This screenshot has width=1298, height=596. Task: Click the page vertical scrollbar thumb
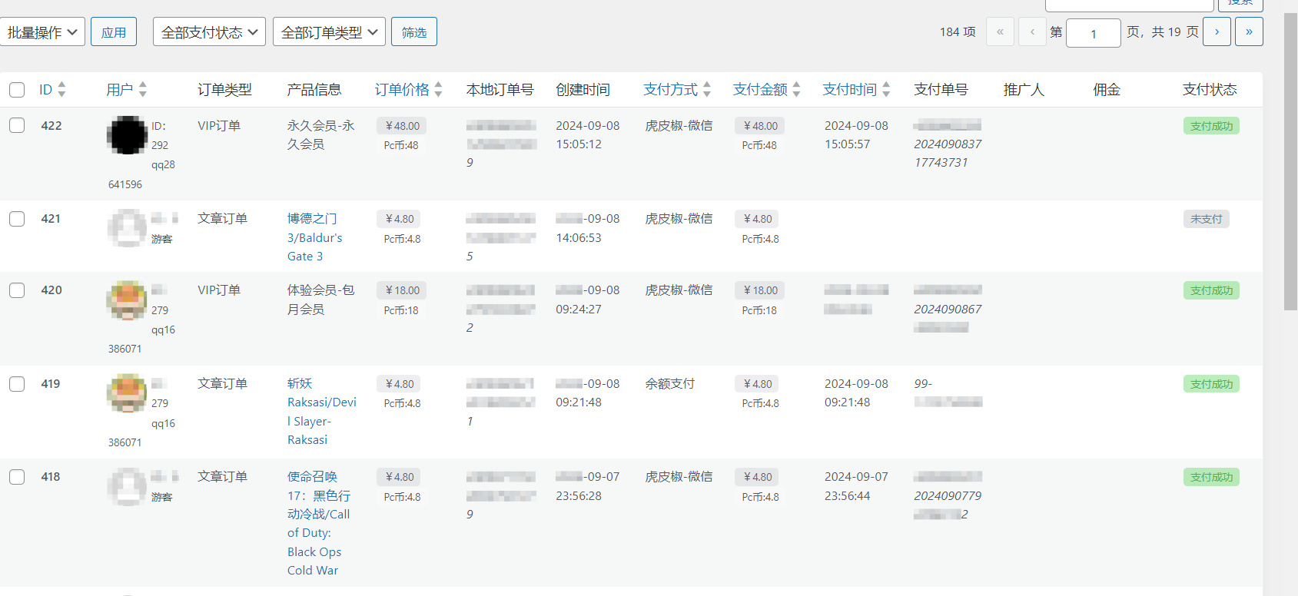(x=1291, y=161)
